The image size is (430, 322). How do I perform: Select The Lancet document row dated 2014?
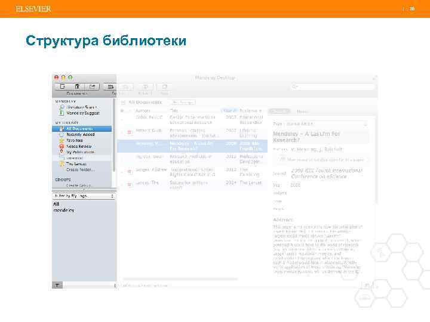click(x=192, y=185)
